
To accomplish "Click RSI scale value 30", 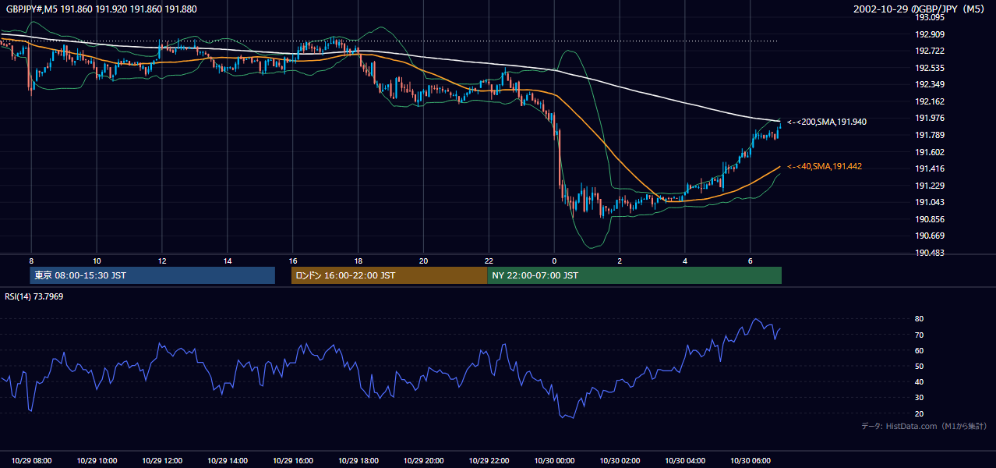I will pyautogui.click(x=920, y=398).
